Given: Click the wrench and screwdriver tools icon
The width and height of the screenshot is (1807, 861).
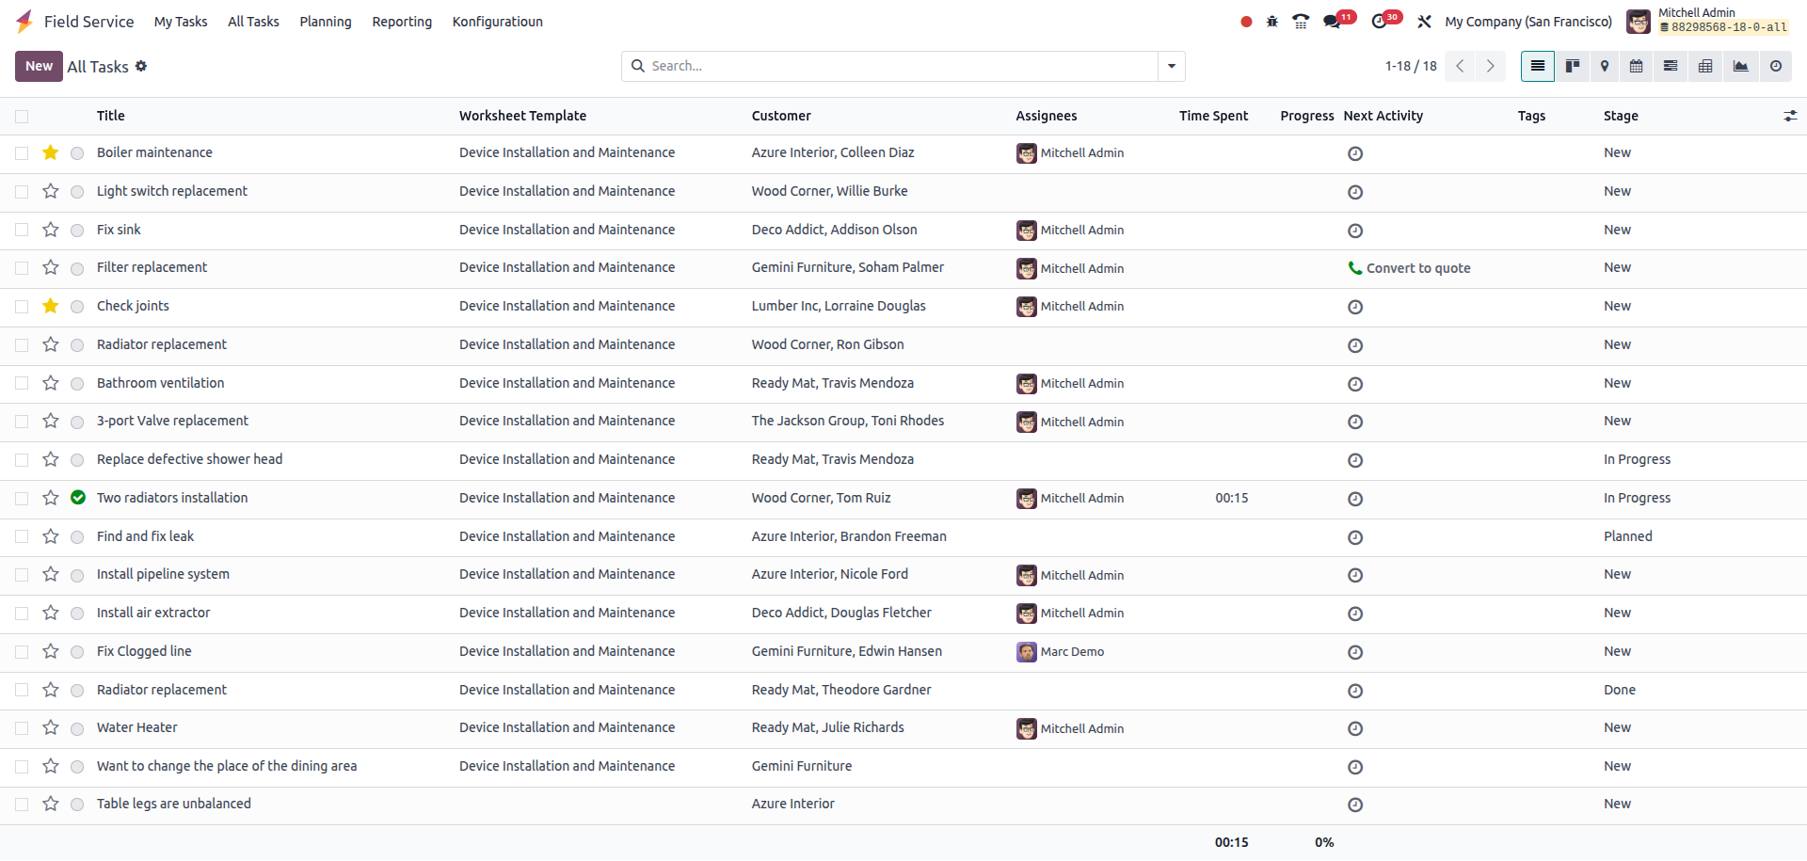Looking at the screenshot, I should (1424, 22).
